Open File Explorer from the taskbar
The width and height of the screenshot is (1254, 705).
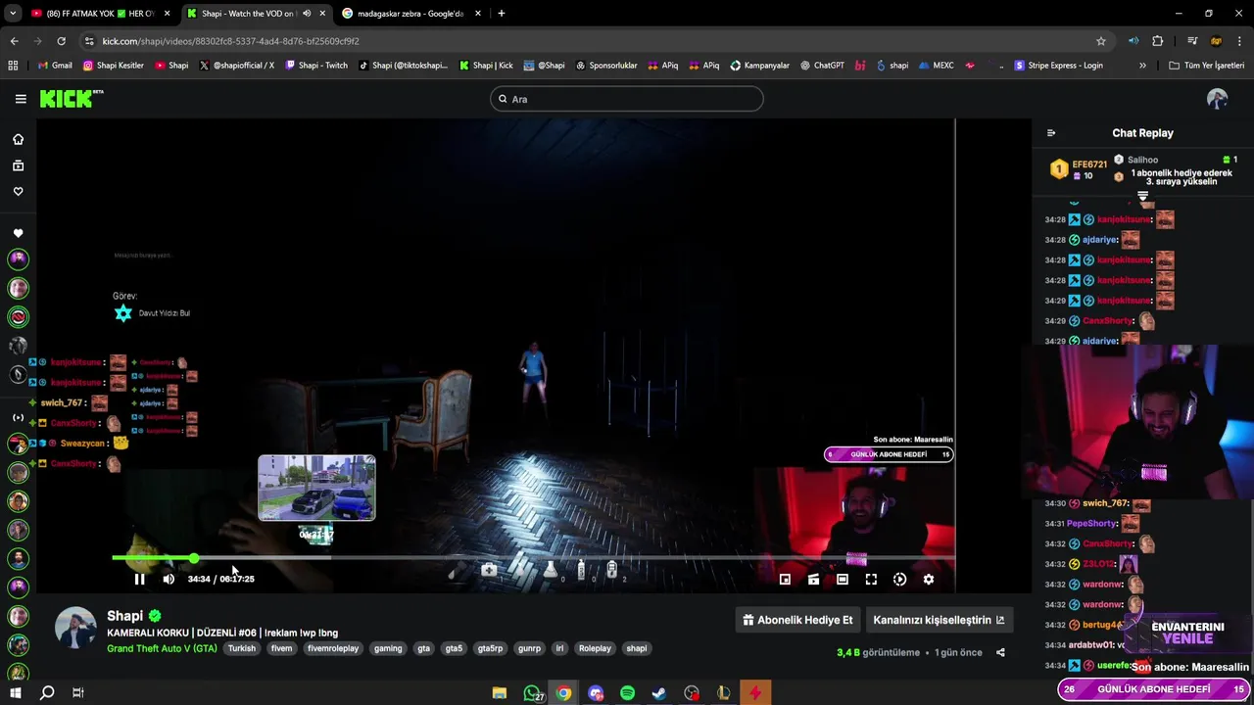click(x=500, y=693)
